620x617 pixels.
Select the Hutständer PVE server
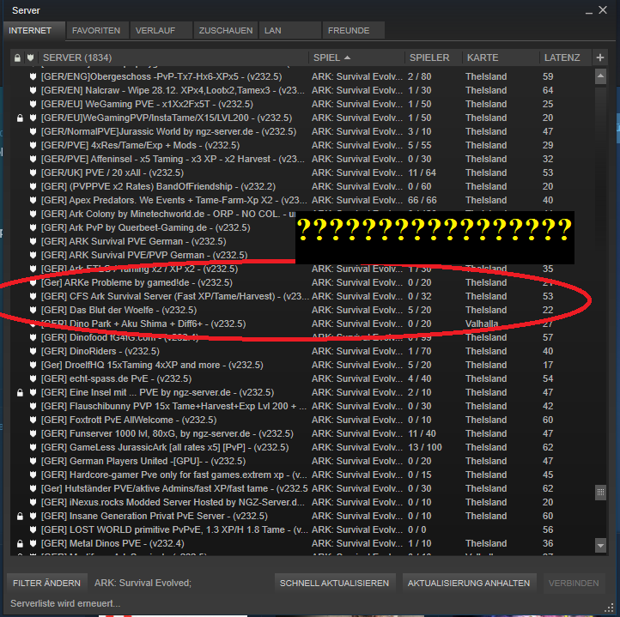(x=302, y=489)
